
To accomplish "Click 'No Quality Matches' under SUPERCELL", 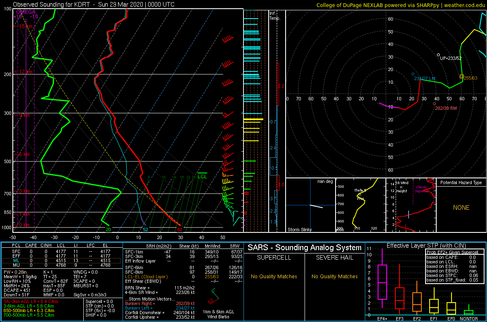I will [x=274, y=277].
